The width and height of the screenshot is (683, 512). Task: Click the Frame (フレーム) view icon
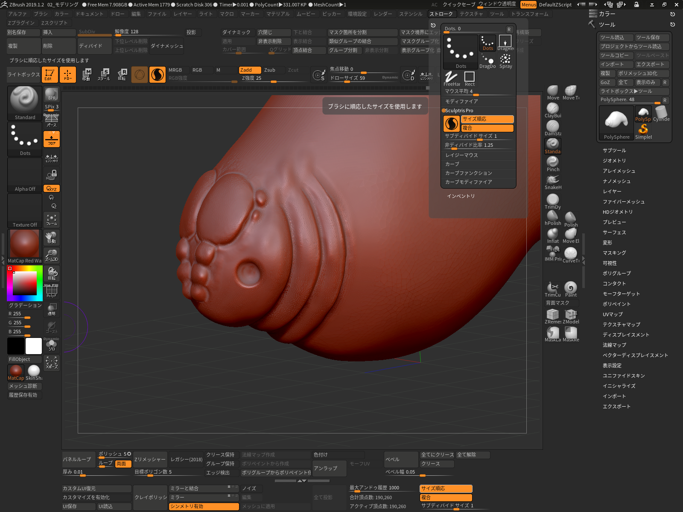(51, 220)
